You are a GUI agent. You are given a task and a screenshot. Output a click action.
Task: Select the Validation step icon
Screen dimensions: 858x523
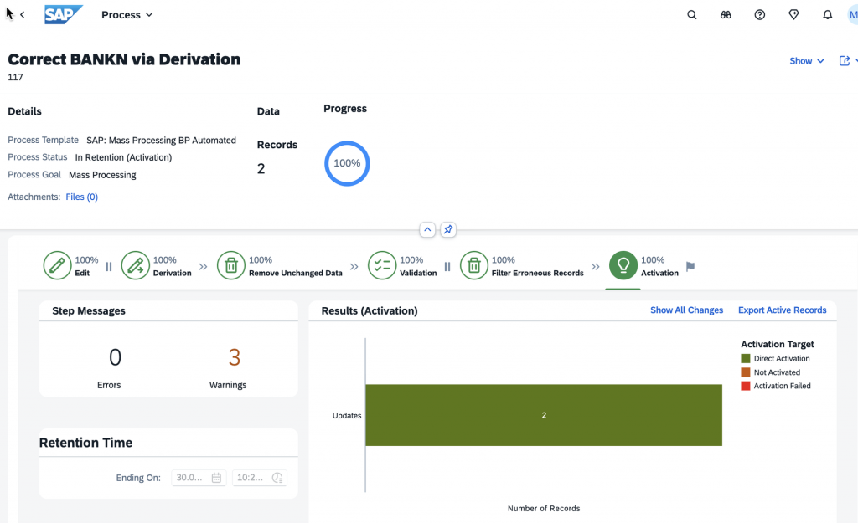point(382,265)
